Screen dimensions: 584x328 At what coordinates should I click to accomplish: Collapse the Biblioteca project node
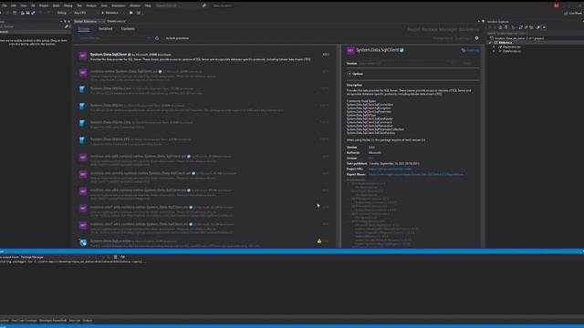(490, 43)
